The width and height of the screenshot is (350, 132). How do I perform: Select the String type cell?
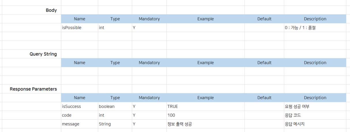click(104, 124)
